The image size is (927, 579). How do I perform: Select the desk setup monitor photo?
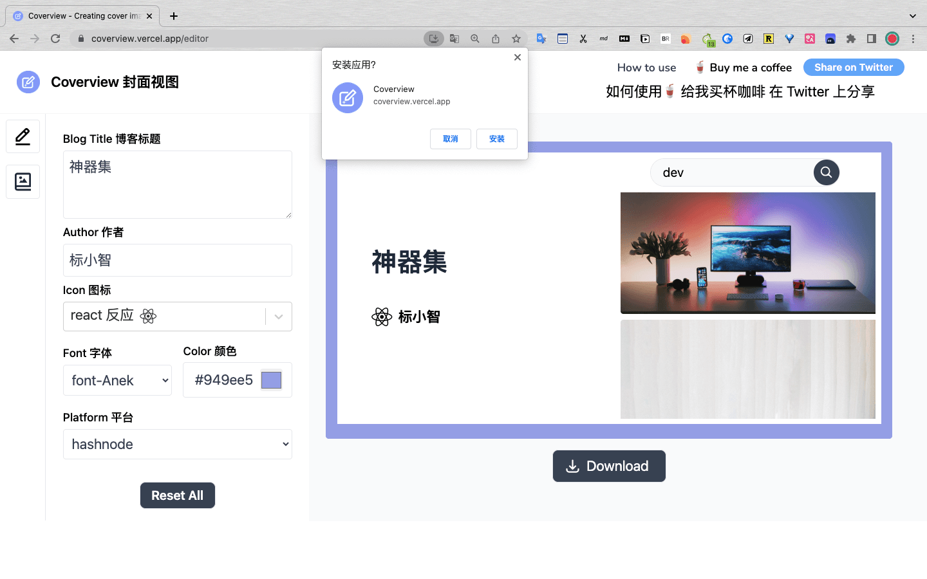coord(748,253)
